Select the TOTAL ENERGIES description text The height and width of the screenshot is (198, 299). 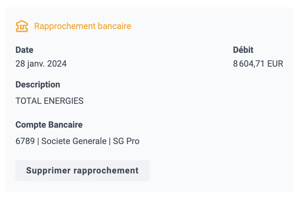pyautogui.click(x=49, y=101)
